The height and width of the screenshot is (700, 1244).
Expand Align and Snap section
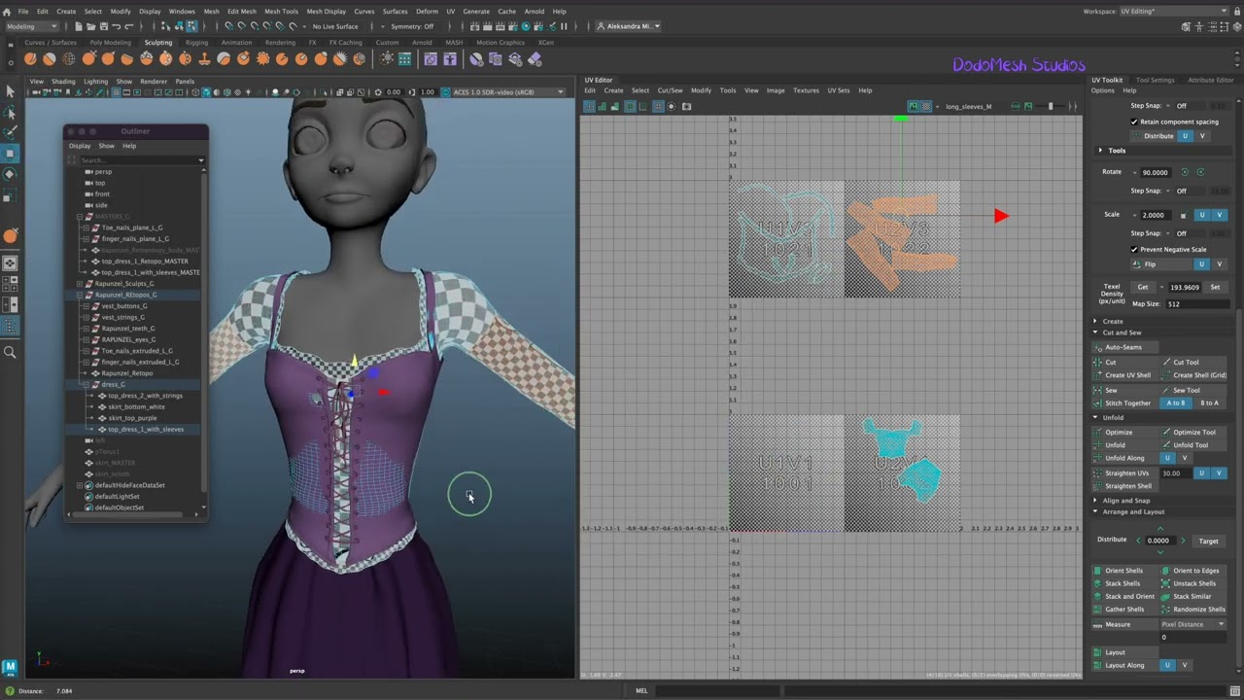(1095, 501)
